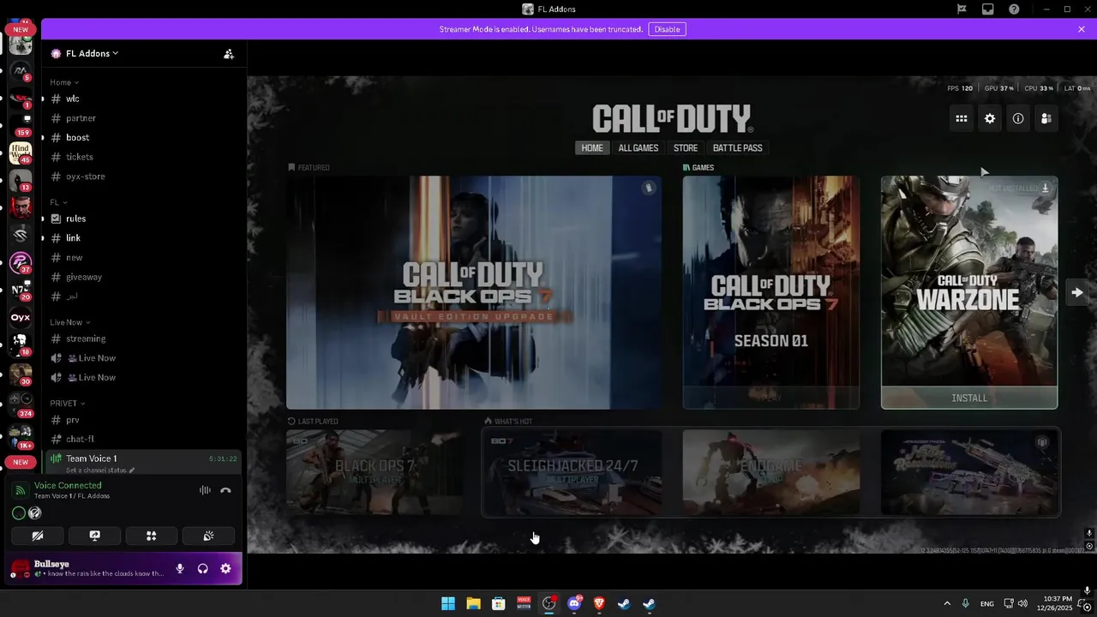This screenshot has width=1097, height=617.
Task: Collapse the Home category
Action: pos(64,82)
